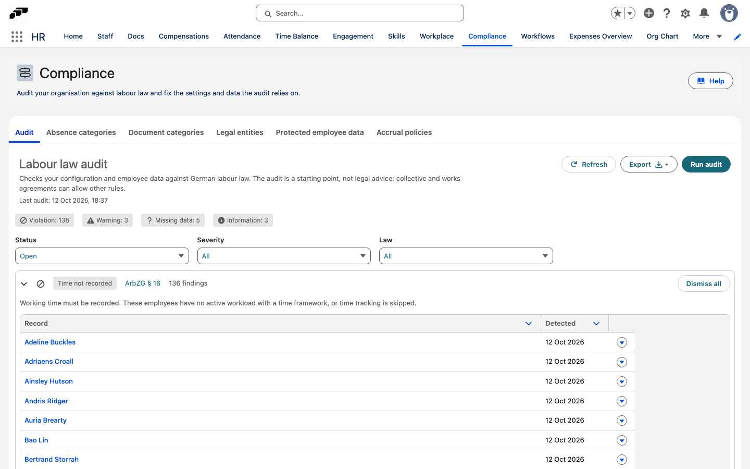Open row actions for Bertrand Storrah
Screen dimensions: 750x469
coord(622,460)
